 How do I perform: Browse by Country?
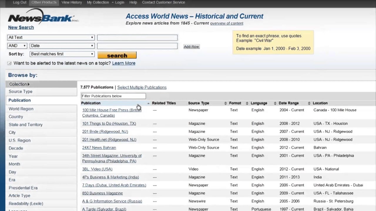[16, 117]
